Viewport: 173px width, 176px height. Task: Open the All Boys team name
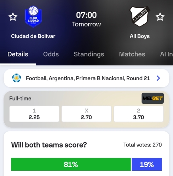coord(140,36)
